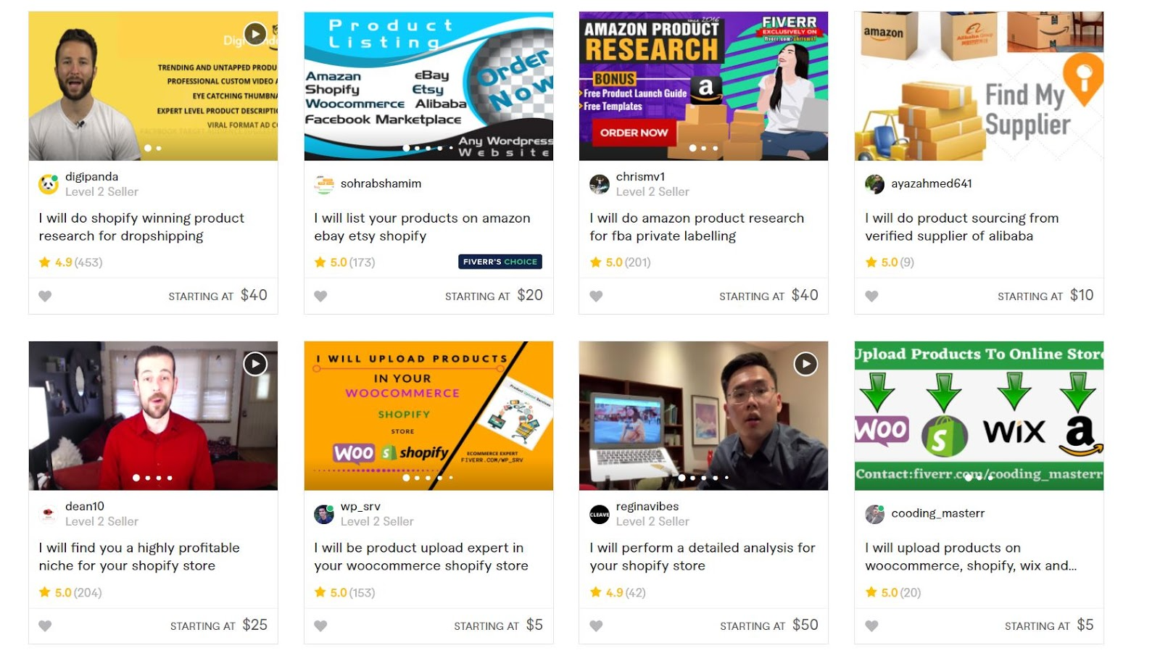Open 'I will list your products on amazon' gig
The width and height of the screenshot is (1160, 656).
422,227
